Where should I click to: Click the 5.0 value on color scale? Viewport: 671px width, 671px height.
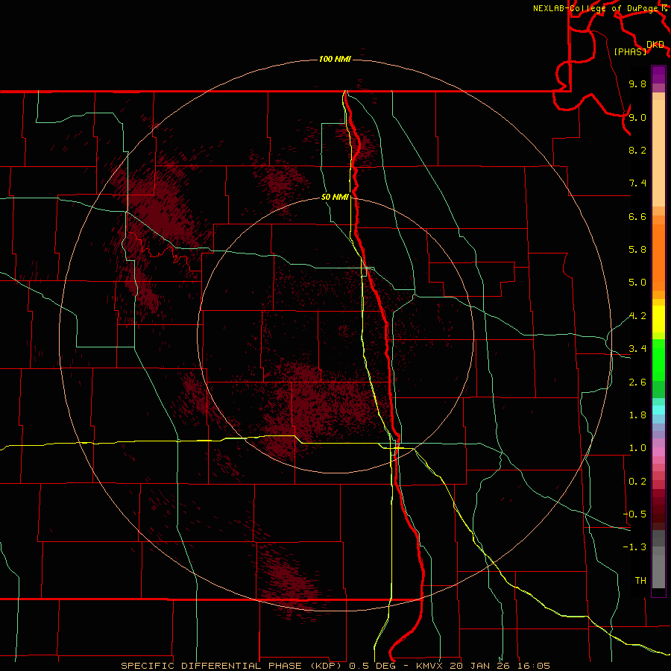point(637,283)
